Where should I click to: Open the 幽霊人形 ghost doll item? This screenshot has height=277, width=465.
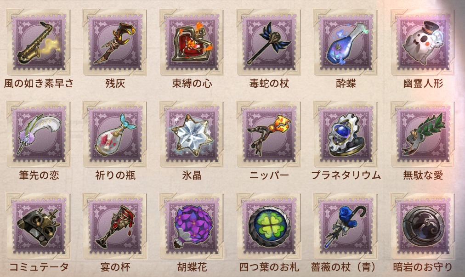coord(423,42)
